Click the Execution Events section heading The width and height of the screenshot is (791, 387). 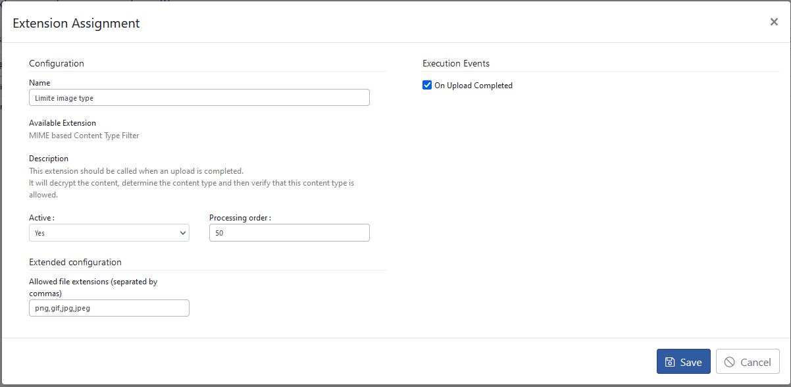point(455,63)
